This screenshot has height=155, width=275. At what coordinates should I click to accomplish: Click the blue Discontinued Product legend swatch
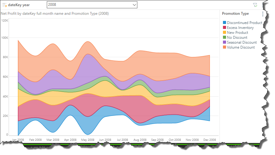(x=224, y=23)
